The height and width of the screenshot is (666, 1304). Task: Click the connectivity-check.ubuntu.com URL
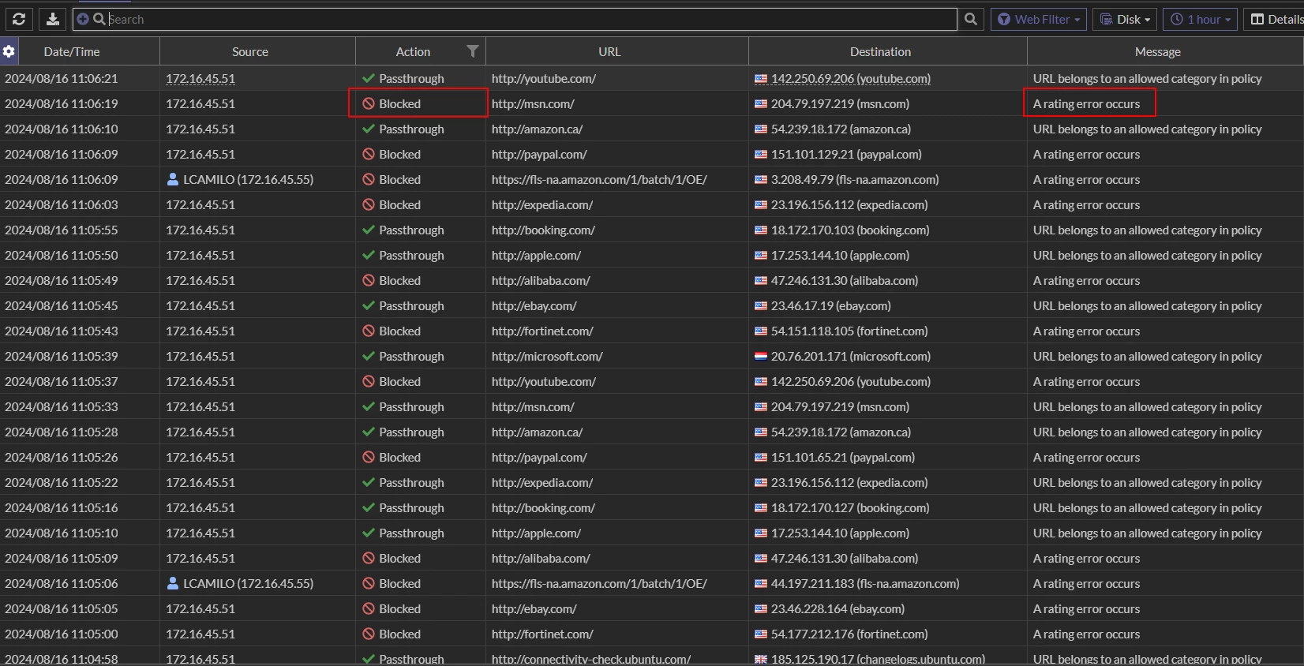click(x=591, y=659)
